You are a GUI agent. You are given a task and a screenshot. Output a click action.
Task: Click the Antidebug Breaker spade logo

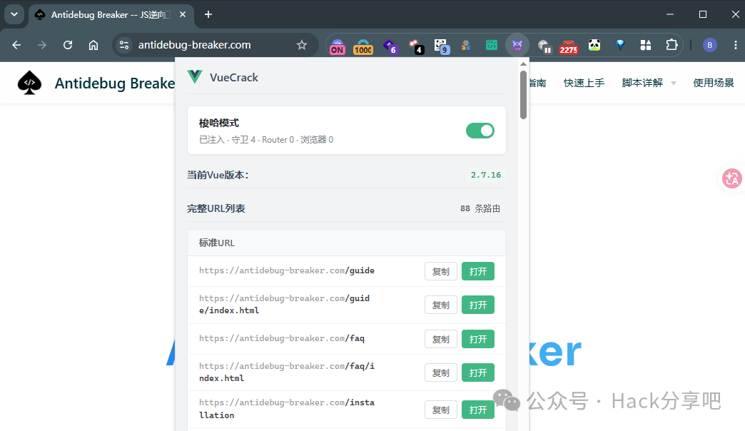click(29, 83)
